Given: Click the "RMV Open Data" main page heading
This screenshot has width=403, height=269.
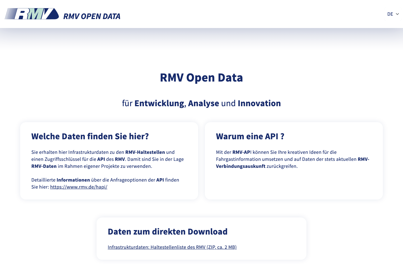Looking at the screenshot, I should click(201, 78).
